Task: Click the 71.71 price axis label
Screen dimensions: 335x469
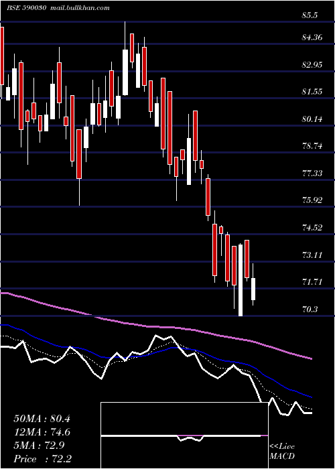Action: pyautogui.click(x=312, y=282)
